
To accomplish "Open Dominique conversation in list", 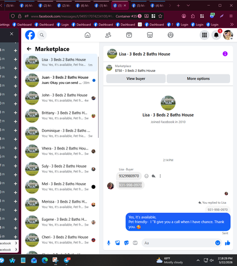I will coord(60,134).
